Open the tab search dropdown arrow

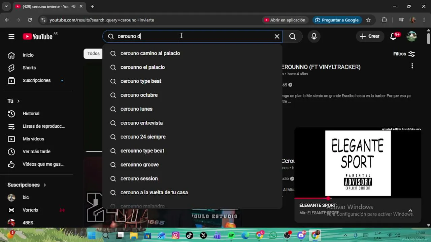(6, 6)
